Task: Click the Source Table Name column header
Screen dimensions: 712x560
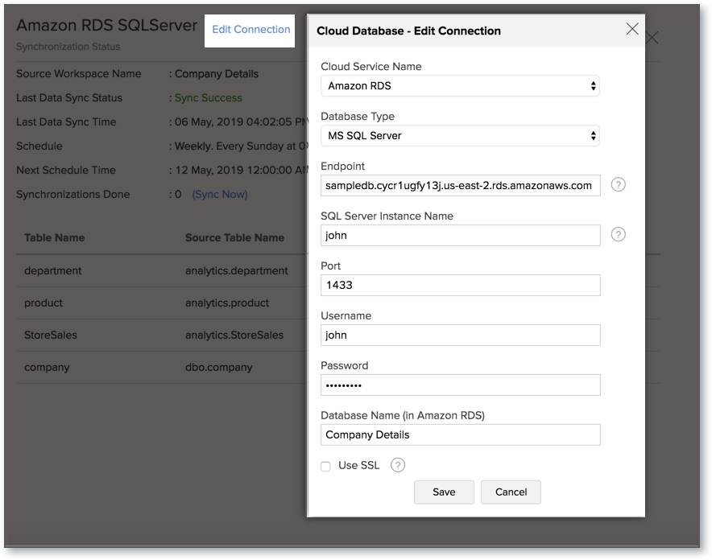Action: coord(234,237)
